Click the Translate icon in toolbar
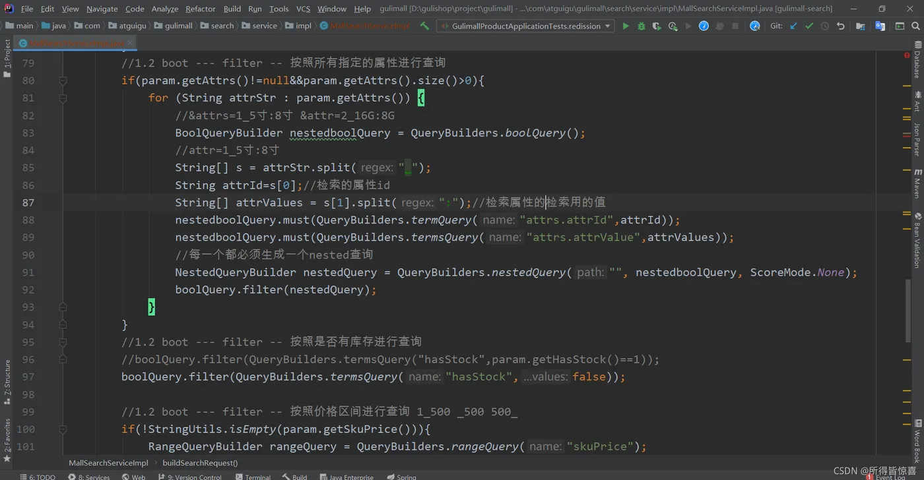This screenshot has width=924, height=480. pos(880,26)
